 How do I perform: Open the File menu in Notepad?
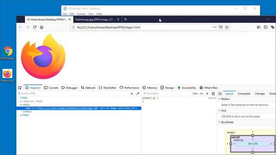[65, 14]
